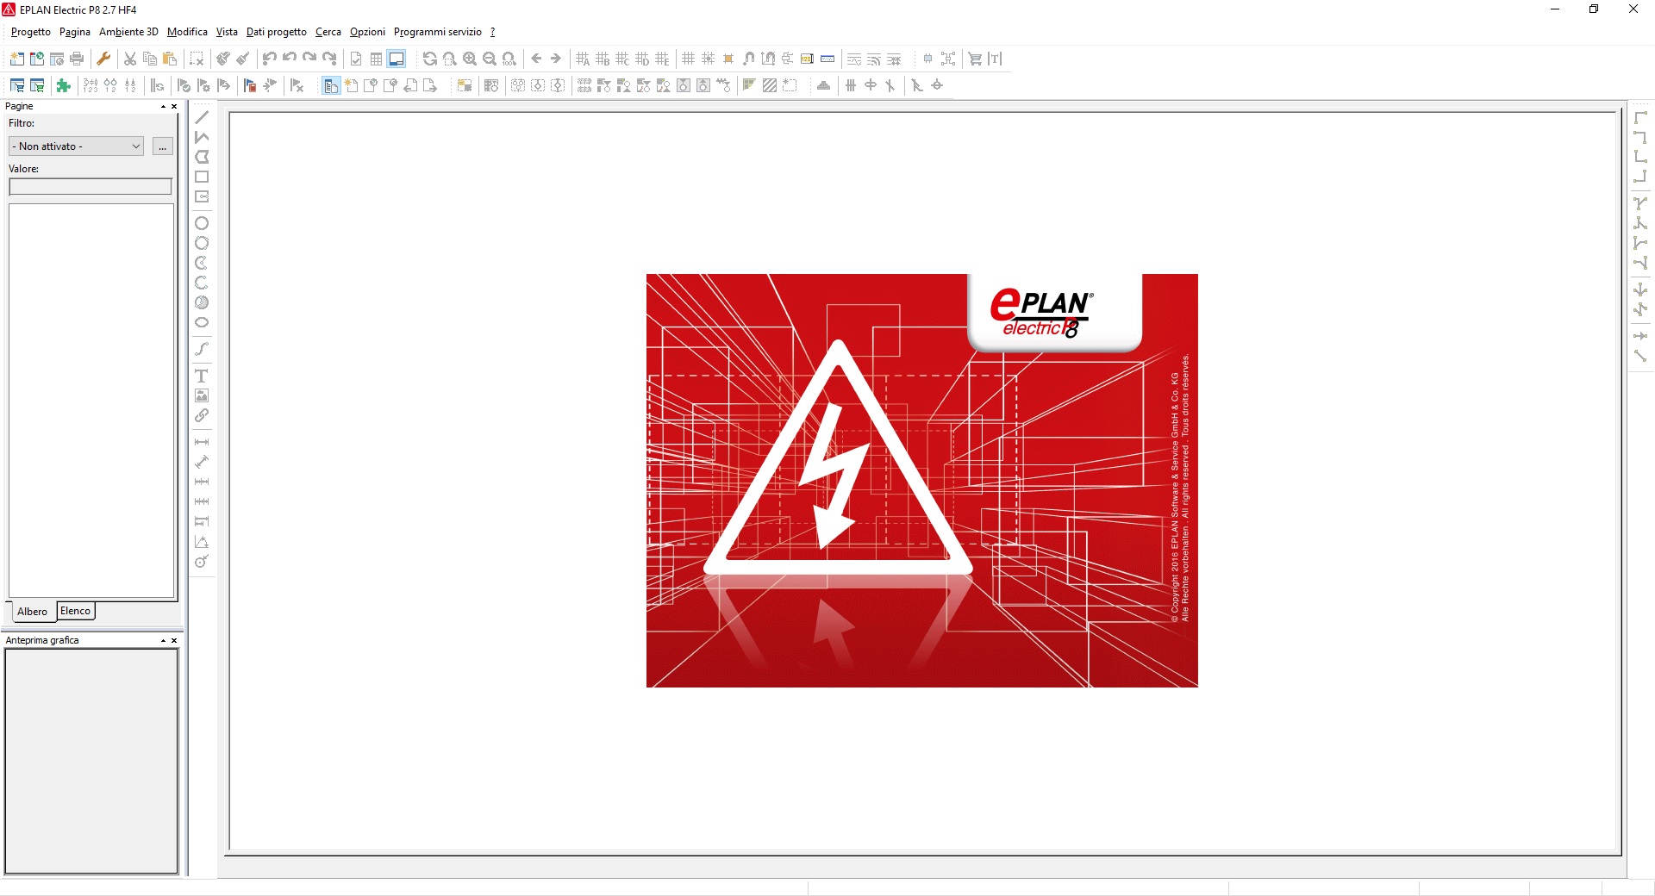This screenshot has height=896, width=1655.
Task: Click the orange insertion center icon
Action: click(728, 59)
